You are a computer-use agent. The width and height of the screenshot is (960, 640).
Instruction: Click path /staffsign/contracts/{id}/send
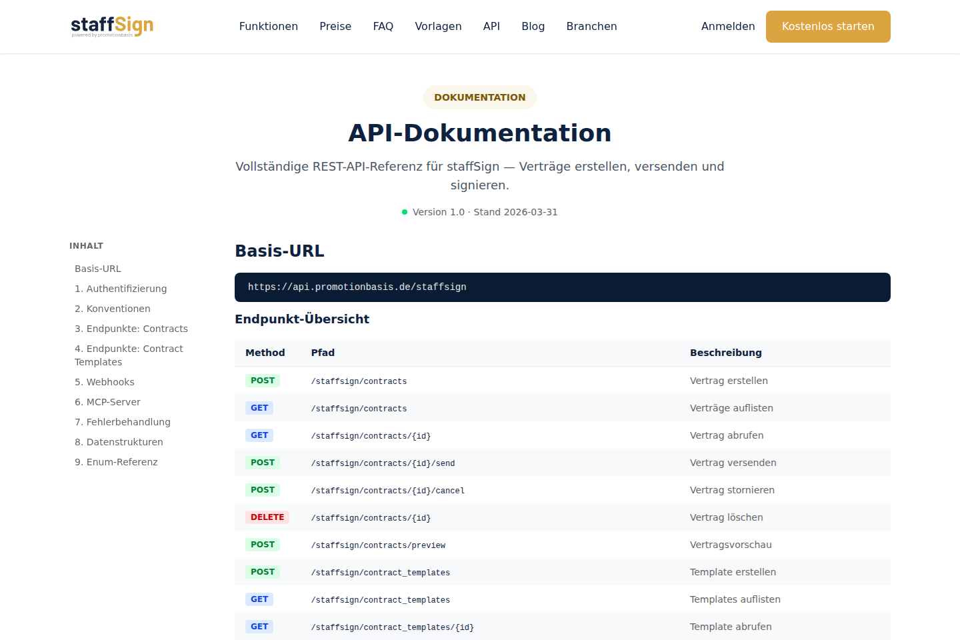pyautogui.click(x=383, y=463)
